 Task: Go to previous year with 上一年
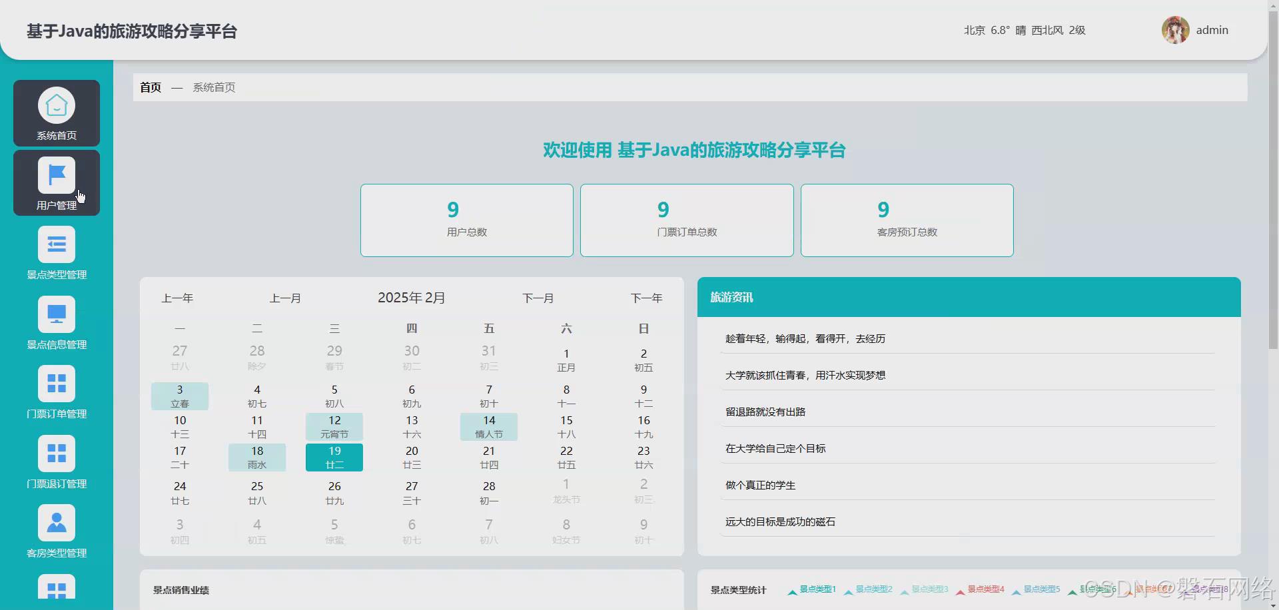coord(177,298)
